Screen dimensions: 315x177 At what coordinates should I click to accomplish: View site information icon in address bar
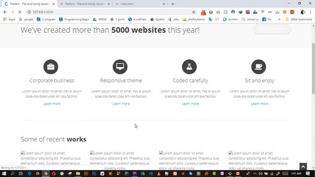[29, 12]
